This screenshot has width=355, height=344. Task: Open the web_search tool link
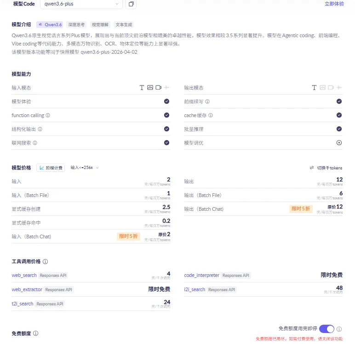point(24,275)
